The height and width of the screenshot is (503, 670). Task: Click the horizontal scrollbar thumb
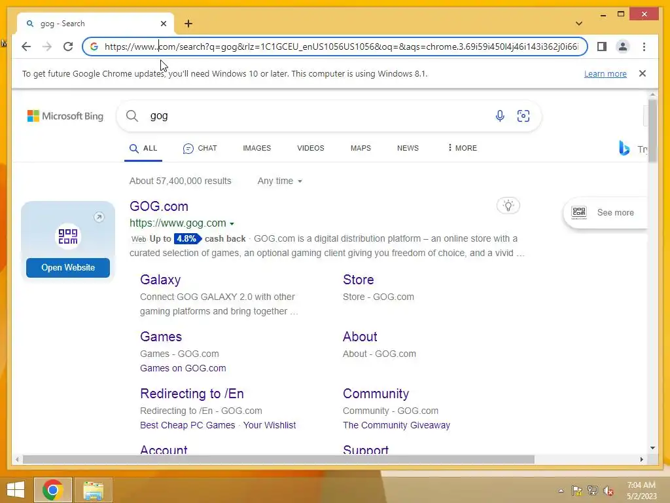[x=279, y=459]
